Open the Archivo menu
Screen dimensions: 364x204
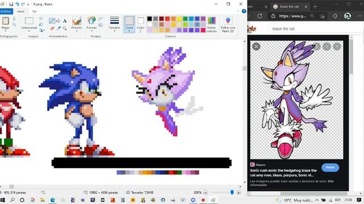tap(6, 11)
